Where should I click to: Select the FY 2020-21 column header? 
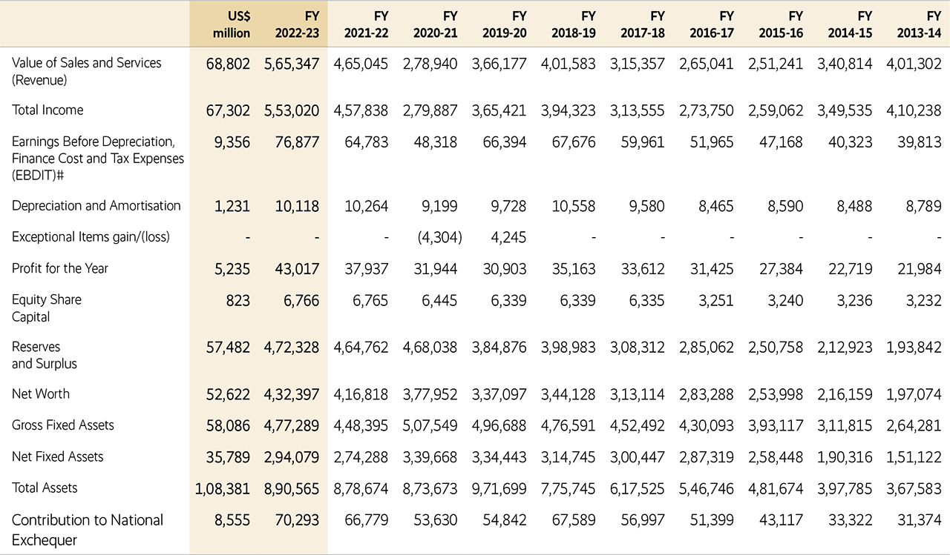click(x=436, y=24)
